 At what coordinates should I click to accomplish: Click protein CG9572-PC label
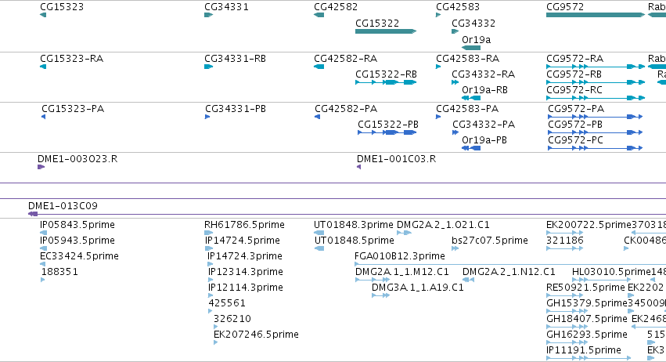(x=575, y=140)
